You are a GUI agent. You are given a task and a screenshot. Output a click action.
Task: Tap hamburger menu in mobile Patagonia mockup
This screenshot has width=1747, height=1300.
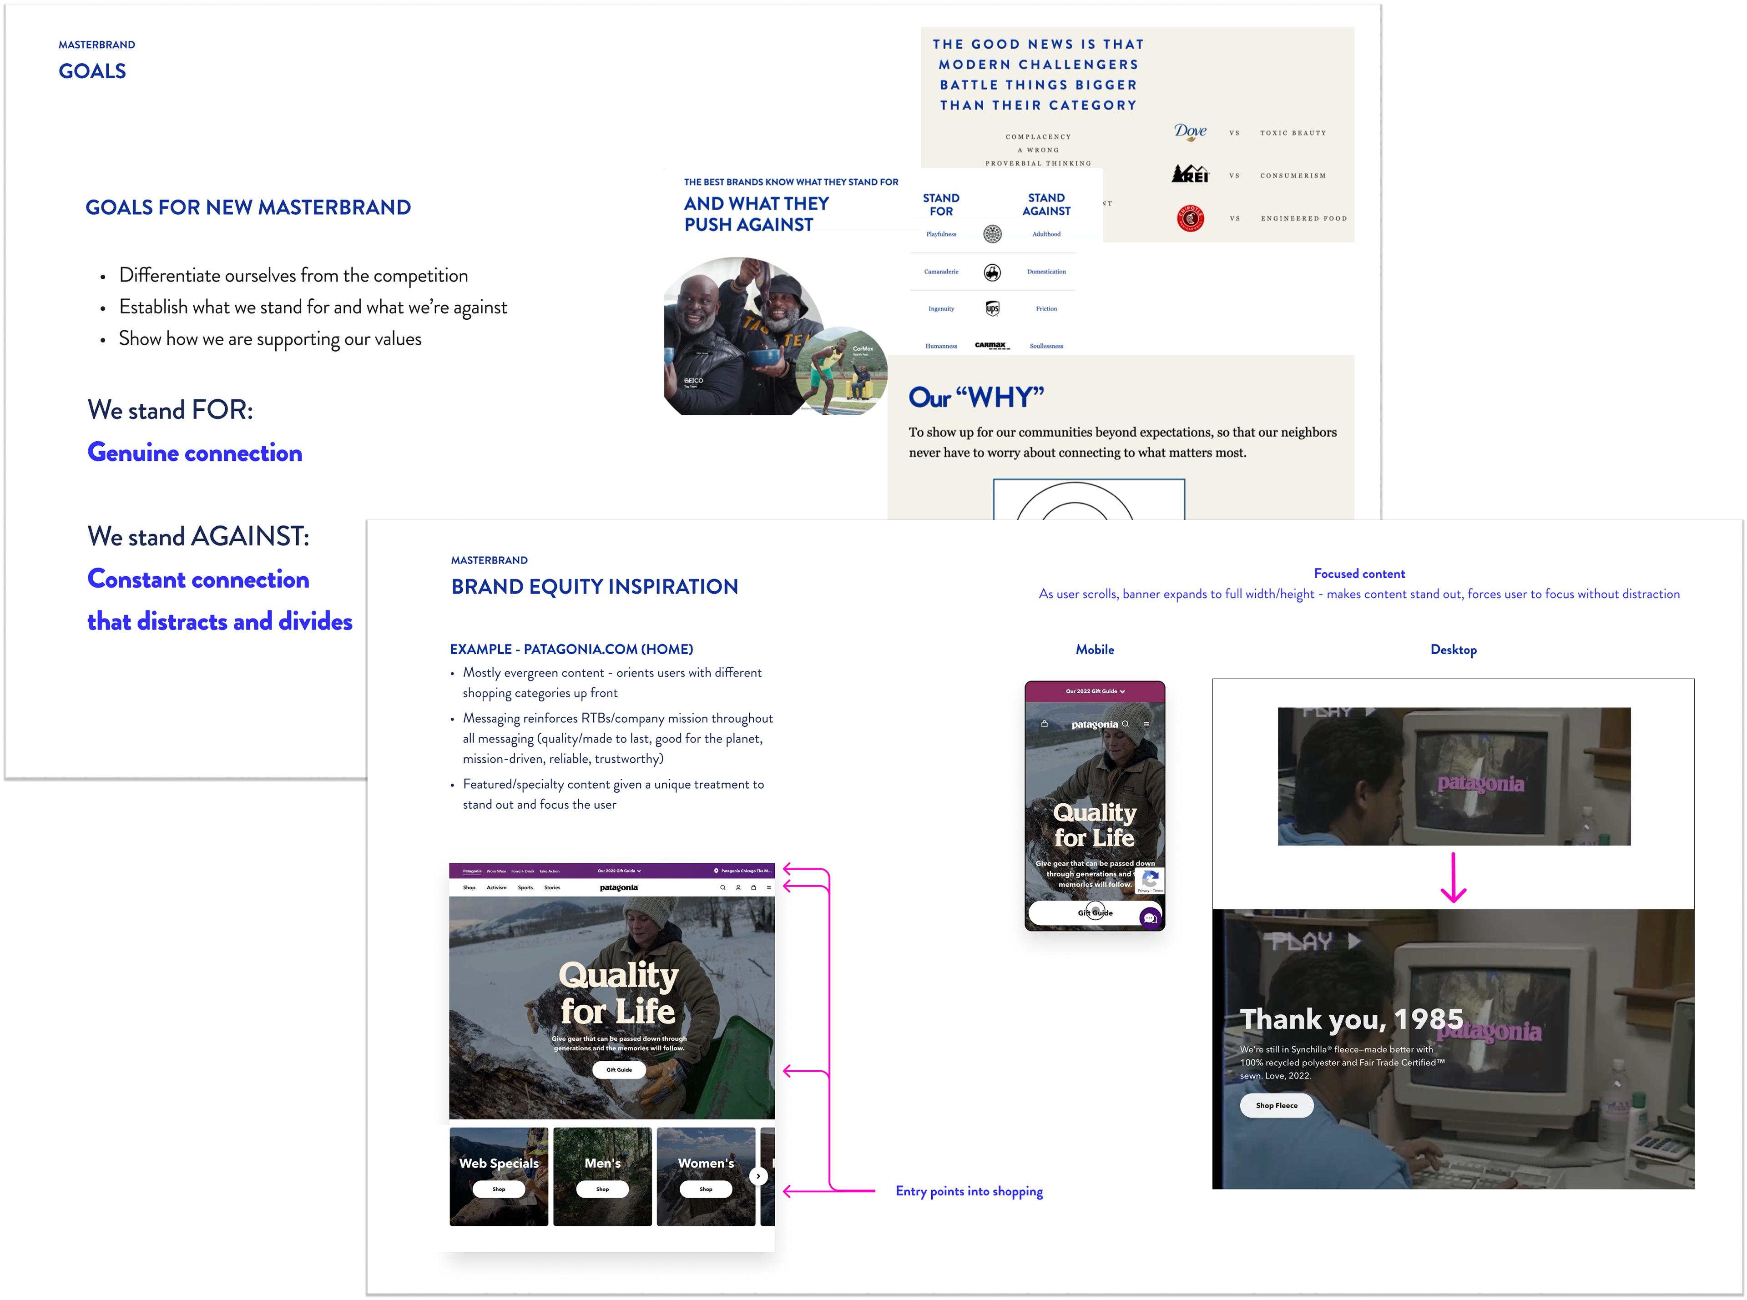point(1146,724)
